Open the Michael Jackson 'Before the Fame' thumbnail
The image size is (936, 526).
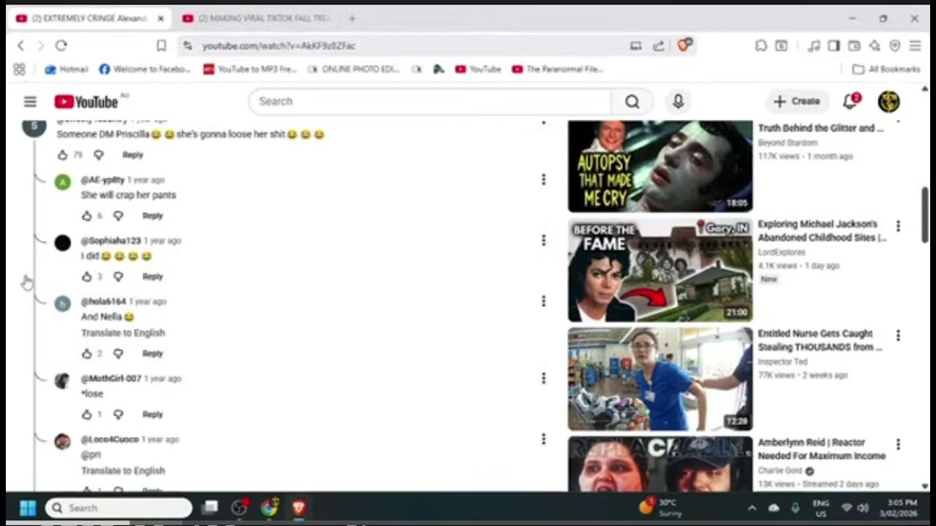(x=660, y=270)
